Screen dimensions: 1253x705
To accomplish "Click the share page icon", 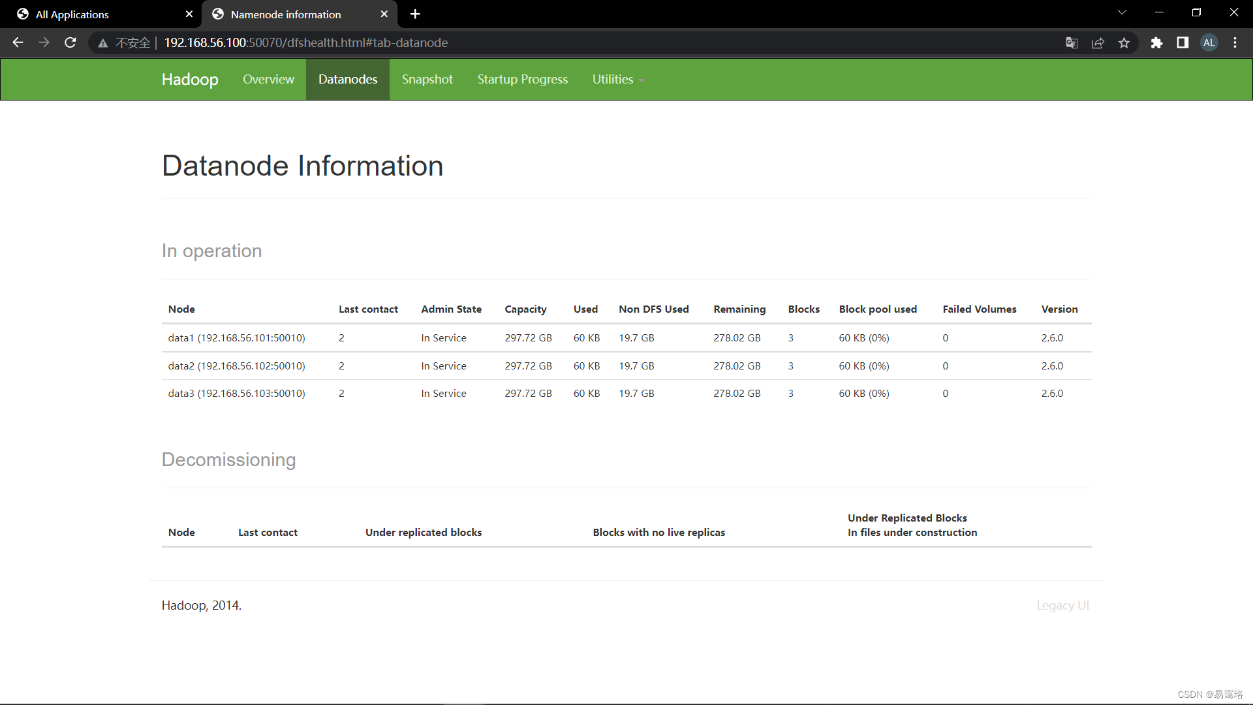I will pos(1098,42).
